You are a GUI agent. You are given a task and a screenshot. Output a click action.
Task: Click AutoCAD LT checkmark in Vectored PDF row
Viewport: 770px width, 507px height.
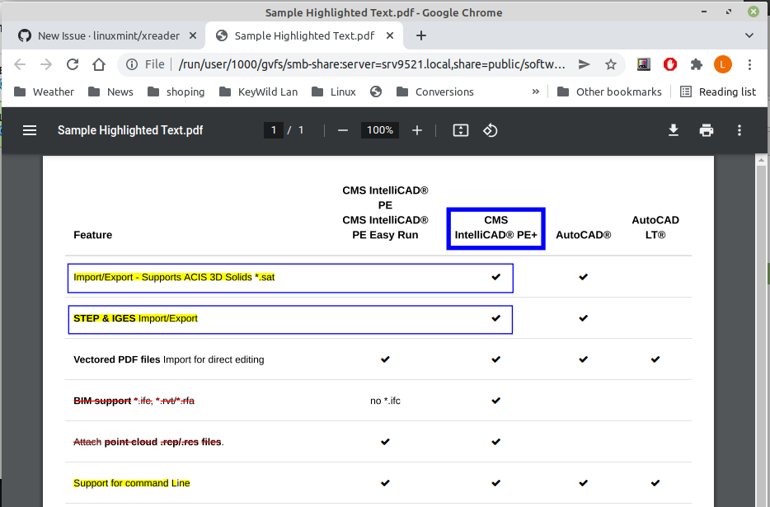pos(655,359)
